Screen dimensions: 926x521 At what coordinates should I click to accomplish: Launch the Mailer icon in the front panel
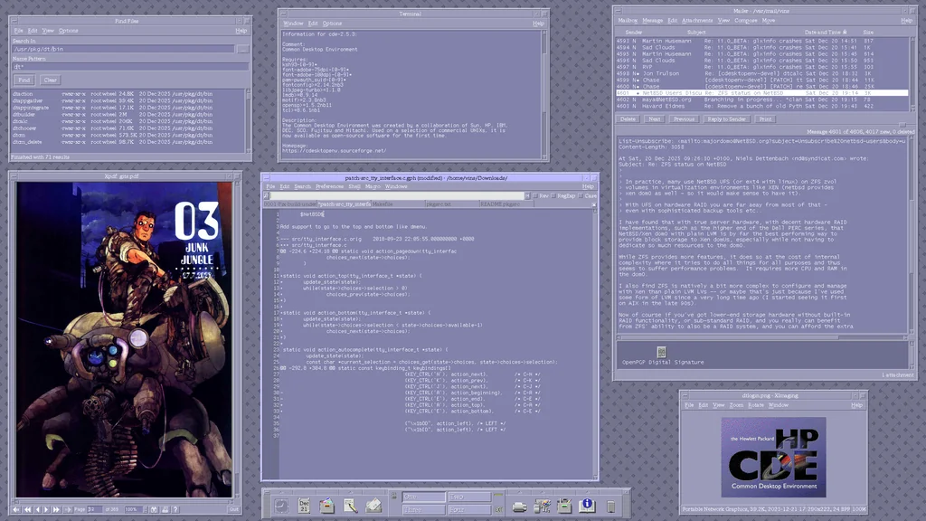click(x=373, y=506)
